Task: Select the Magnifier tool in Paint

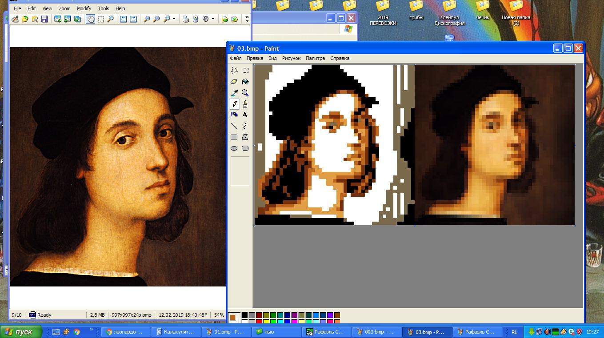Action: click(x=245, y=93)
